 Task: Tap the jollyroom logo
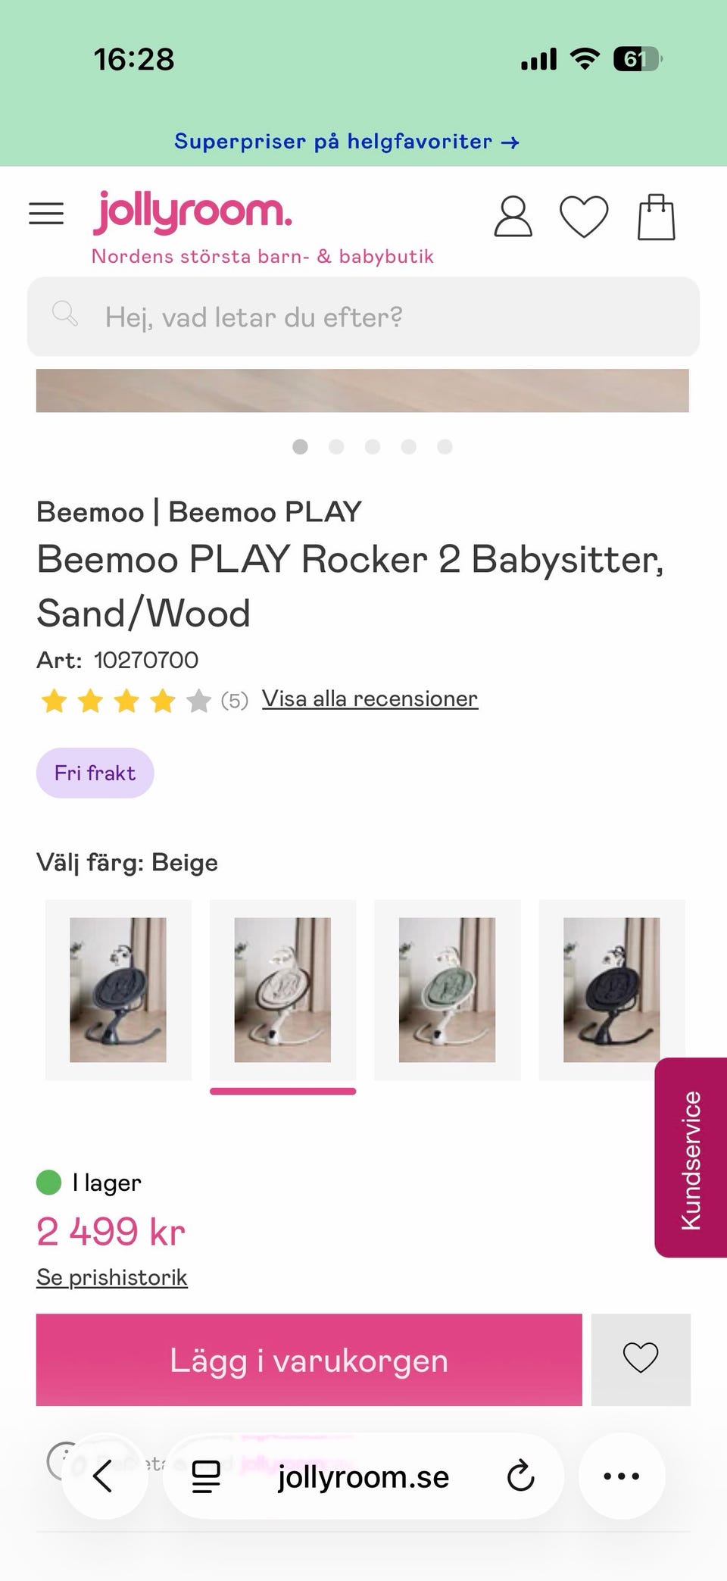(x=192, y=213)
